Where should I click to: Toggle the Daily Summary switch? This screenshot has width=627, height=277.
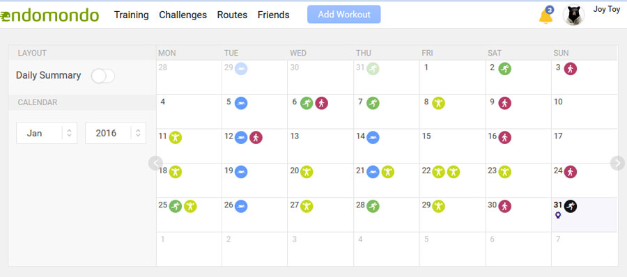[103, 76]
